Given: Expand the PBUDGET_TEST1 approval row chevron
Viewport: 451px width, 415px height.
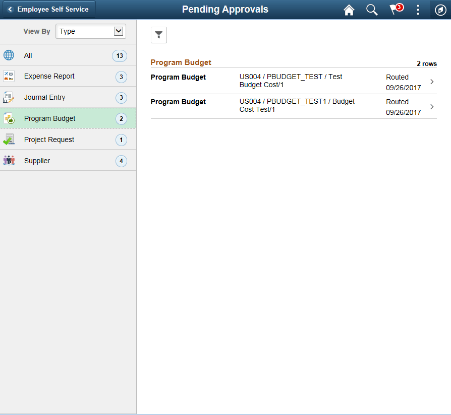Looking at the screenshot, I should [431, 106].
